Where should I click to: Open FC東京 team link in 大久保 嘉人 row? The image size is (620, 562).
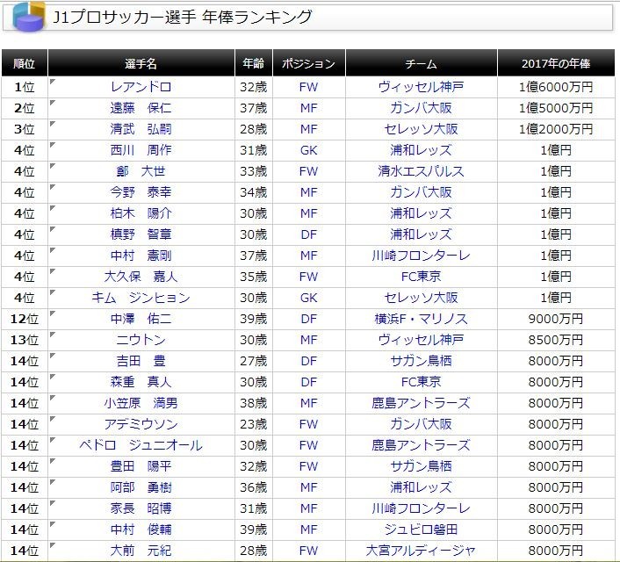click(x=422, y=277)
